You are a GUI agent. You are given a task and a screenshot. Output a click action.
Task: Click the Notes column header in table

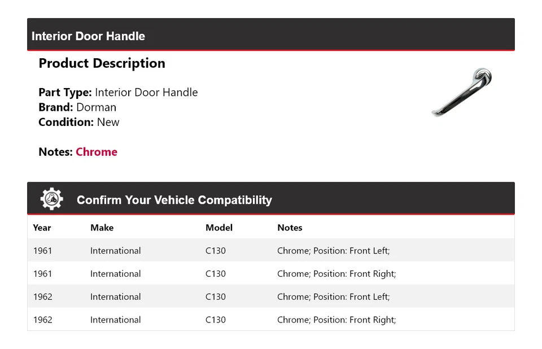tap(290, 228)
